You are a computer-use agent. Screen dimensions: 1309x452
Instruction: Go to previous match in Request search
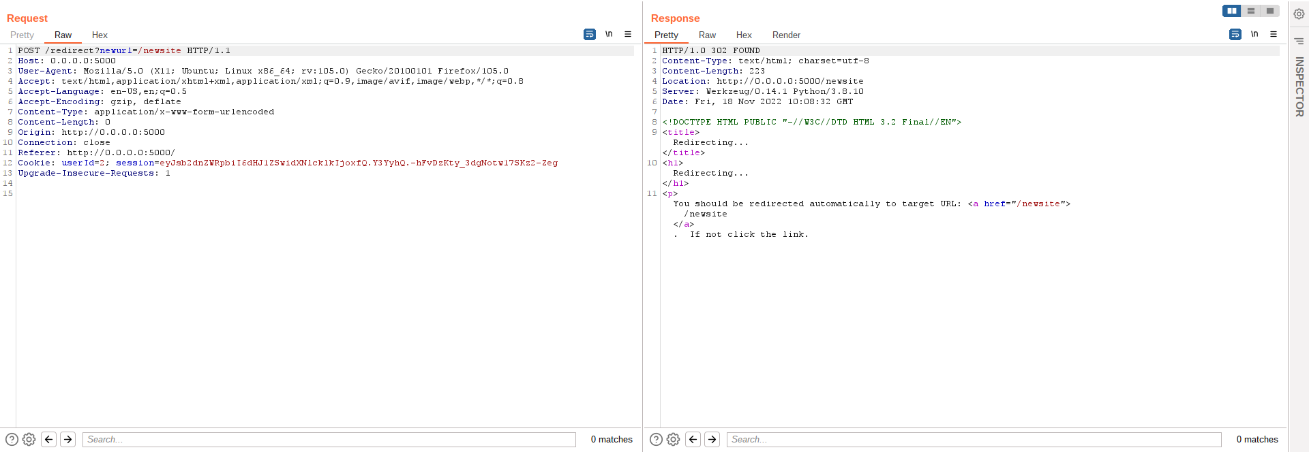click(49, 439)
